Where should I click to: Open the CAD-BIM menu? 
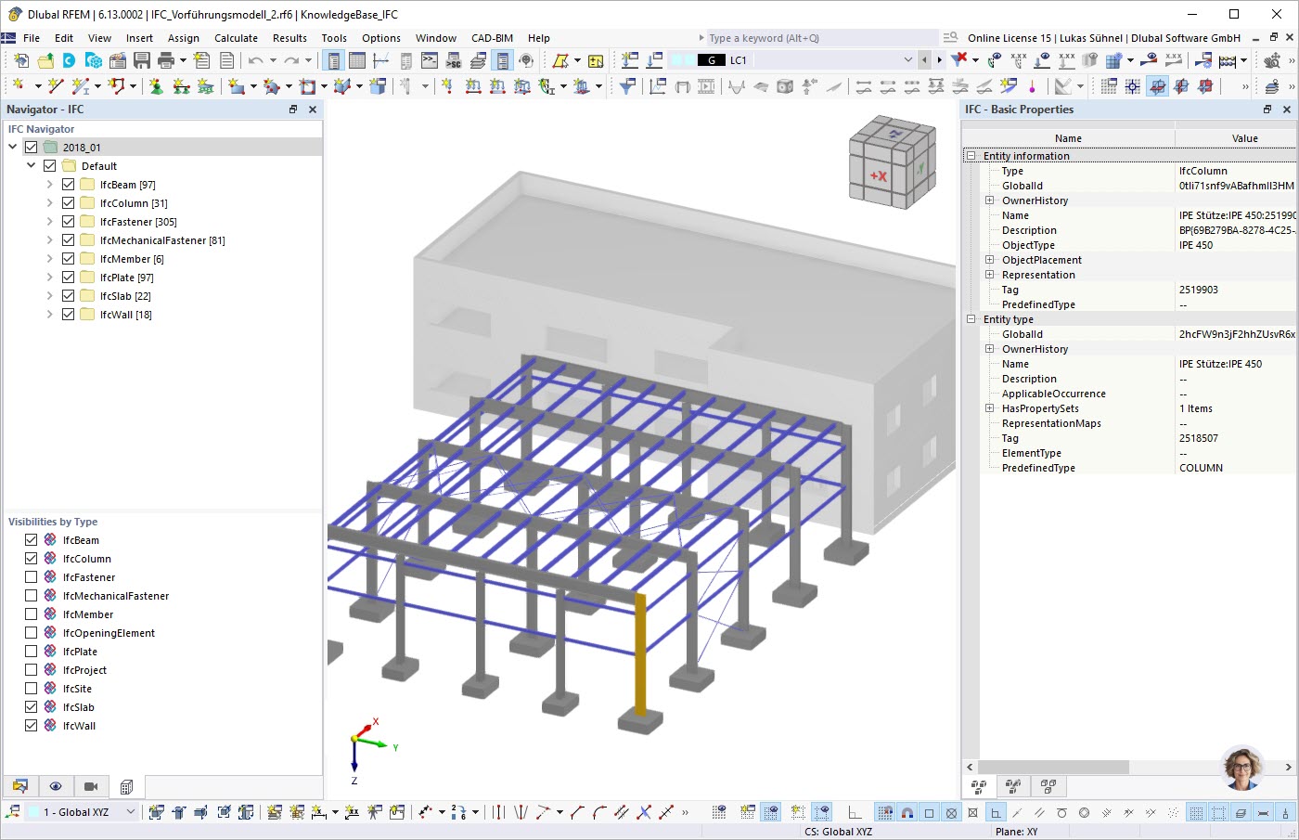(x=492, y=38)
